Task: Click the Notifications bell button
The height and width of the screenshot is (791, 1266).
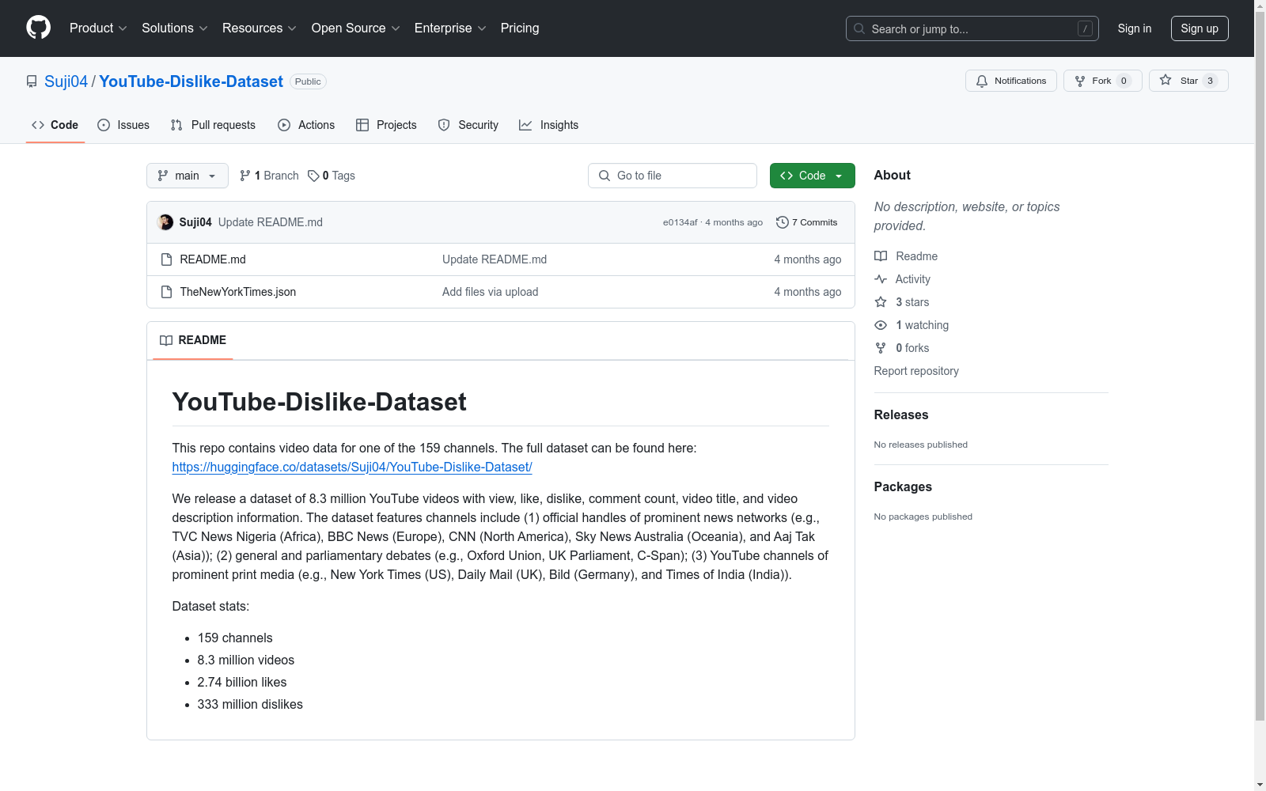Action: click(1010, 81)
